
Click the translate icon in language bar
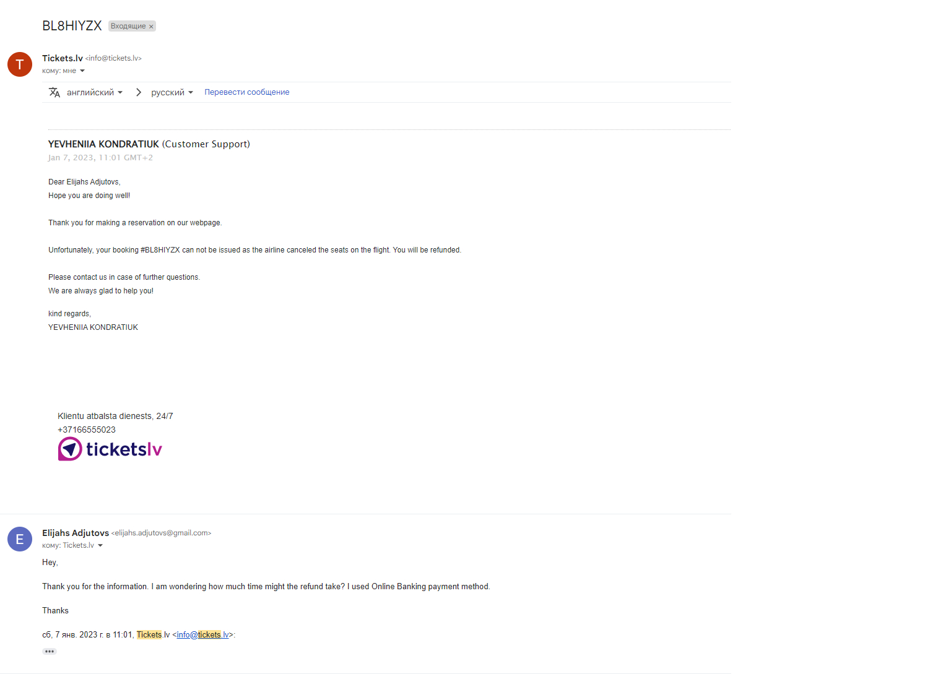pos(54,92)
